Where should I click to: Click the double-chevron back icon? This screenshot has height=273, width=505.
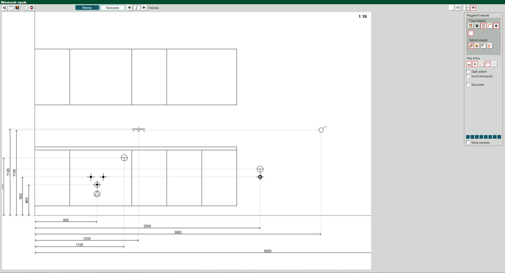5,7
